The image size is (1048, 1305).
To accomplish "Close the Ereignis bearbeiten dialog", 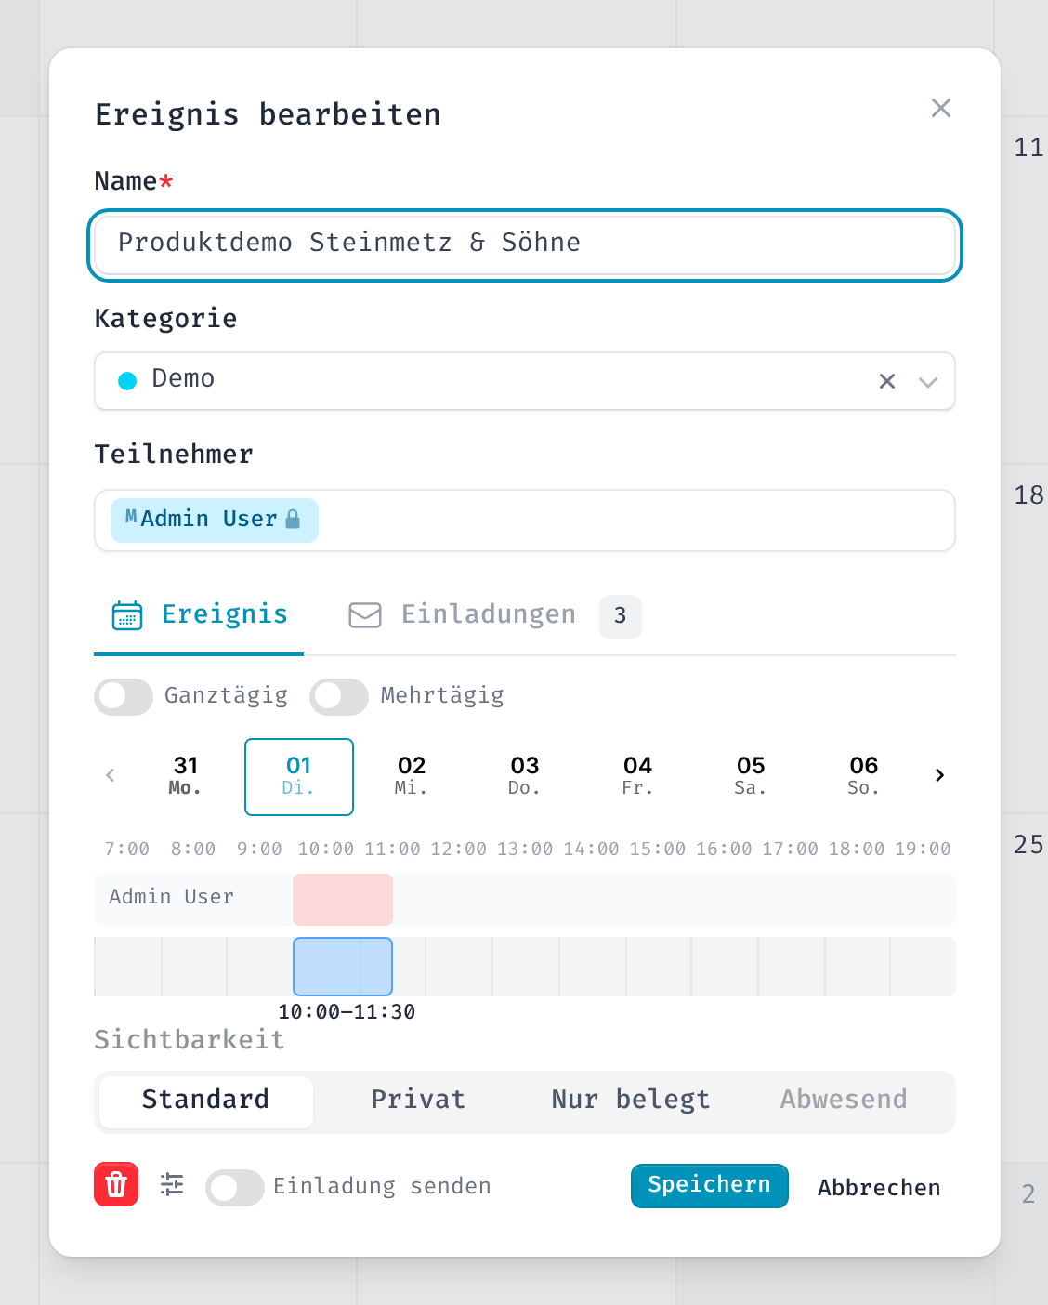I will pyautogui.click(x=941, y=108).
